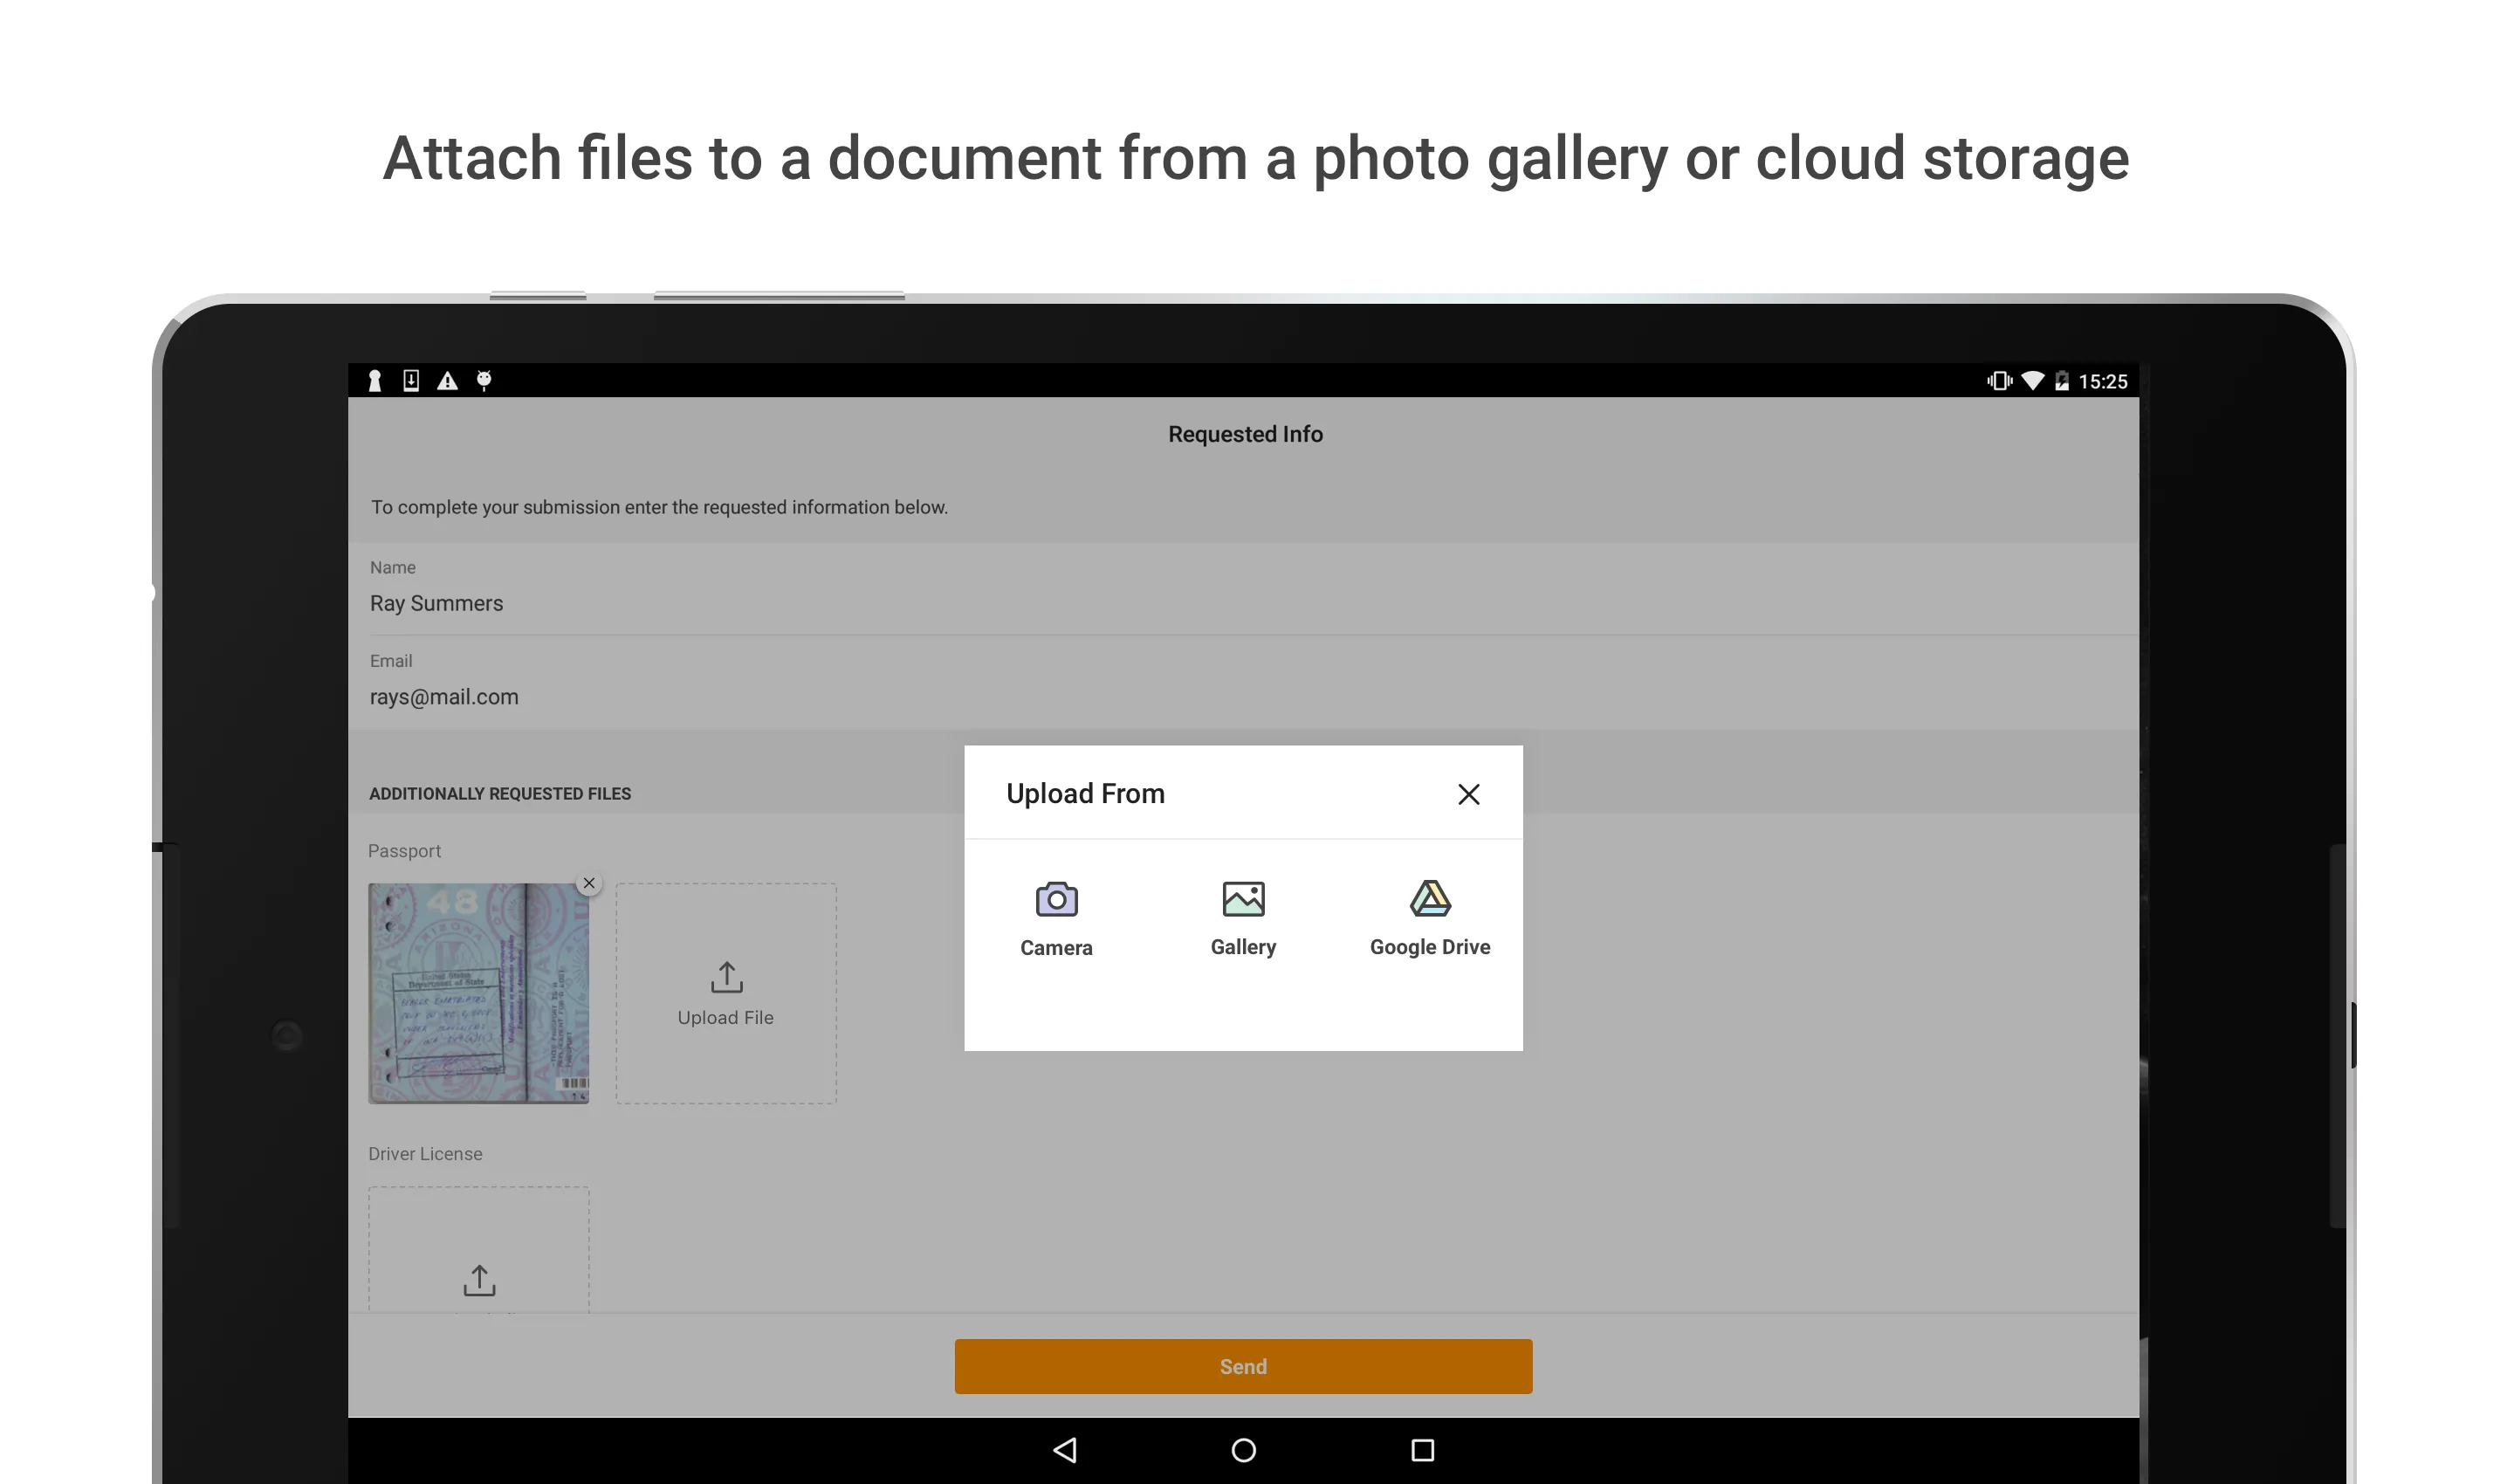Remove the attached passport image
The width and height of the screenshot is (2514, 1484).
click(589, 883)
